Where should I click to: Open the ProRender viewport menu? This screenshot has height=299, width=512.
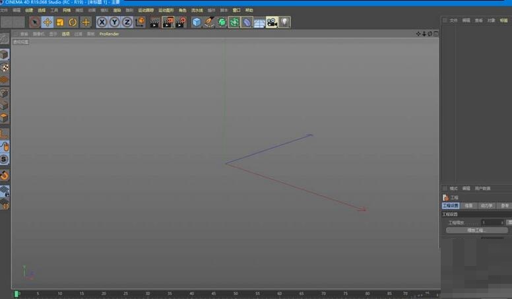click(x=109, y=34)
